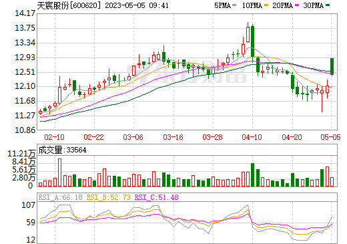Click the 5.61万 volume axis label
This screenshot has height=244, width=347.
24,170
